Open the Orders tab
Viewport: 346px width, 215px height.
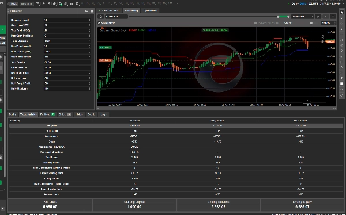65,114
